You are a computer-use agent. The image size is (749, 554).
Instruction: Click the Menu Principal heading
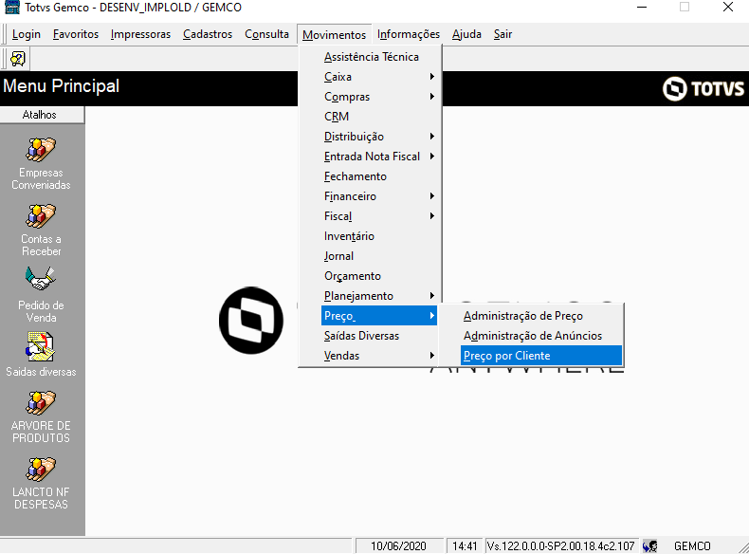coord(61,86)
